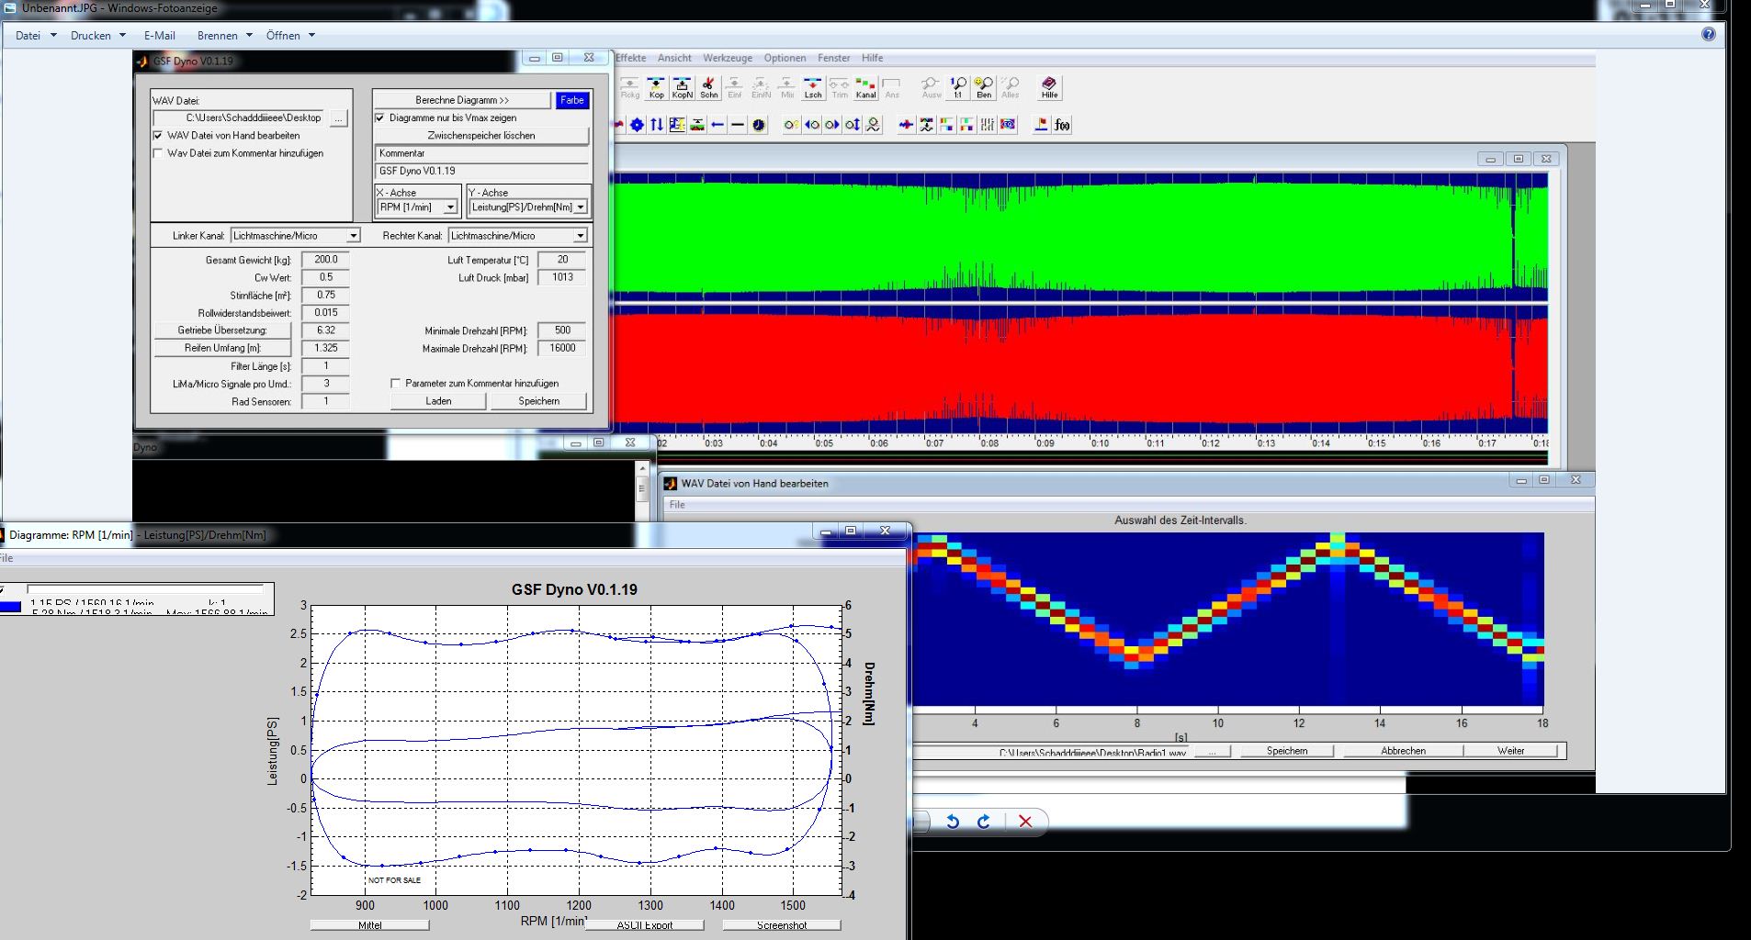Open the Hilfe book icon in toolbar
The image size is (1751, 940).
pos(1049,87)
